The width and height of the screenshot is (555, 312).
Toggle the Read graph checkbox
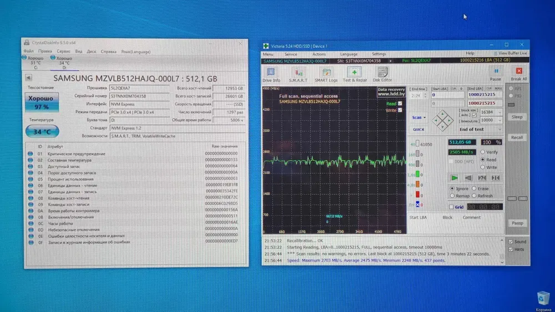pos(400,104)
